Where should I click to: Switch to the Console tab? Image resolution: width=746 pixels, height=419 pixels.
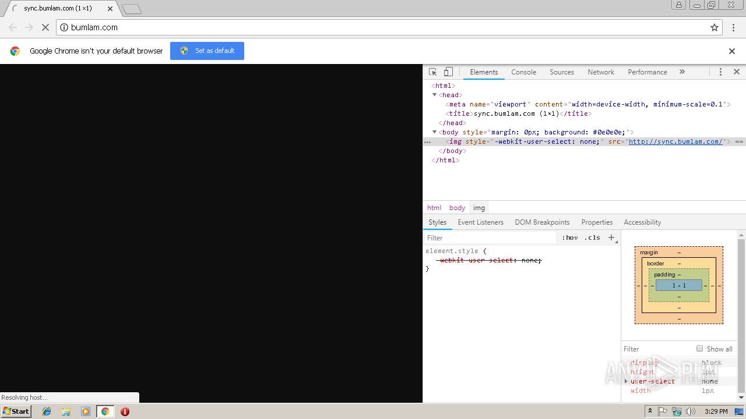point(523,72)
